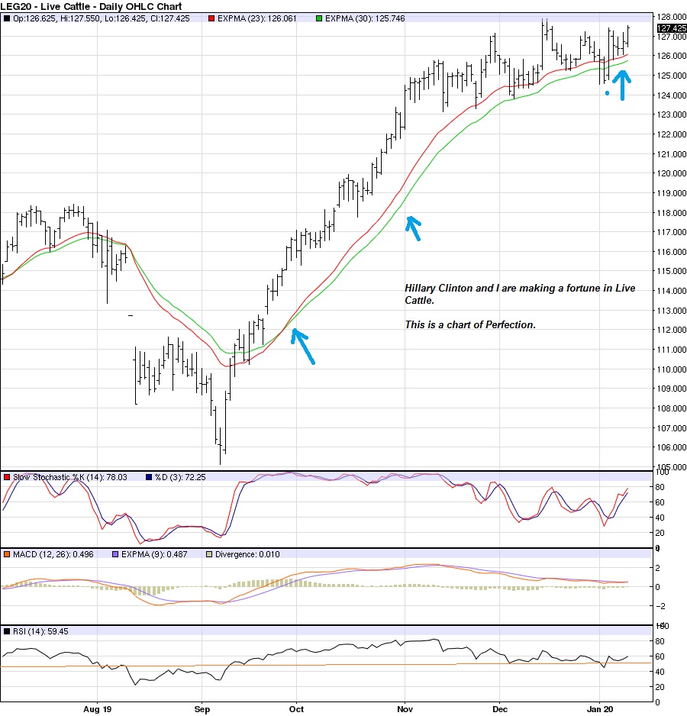This screenshot has height=716, width=687.
Task: Click the black OHLC legend square icon
Action: (x=6, y=20)
